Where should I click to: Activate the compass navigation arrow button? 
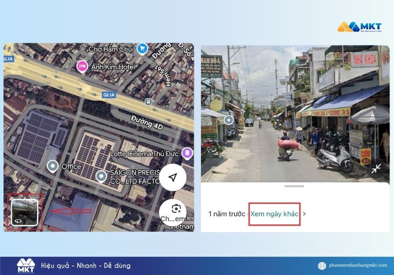pos(173,178)
